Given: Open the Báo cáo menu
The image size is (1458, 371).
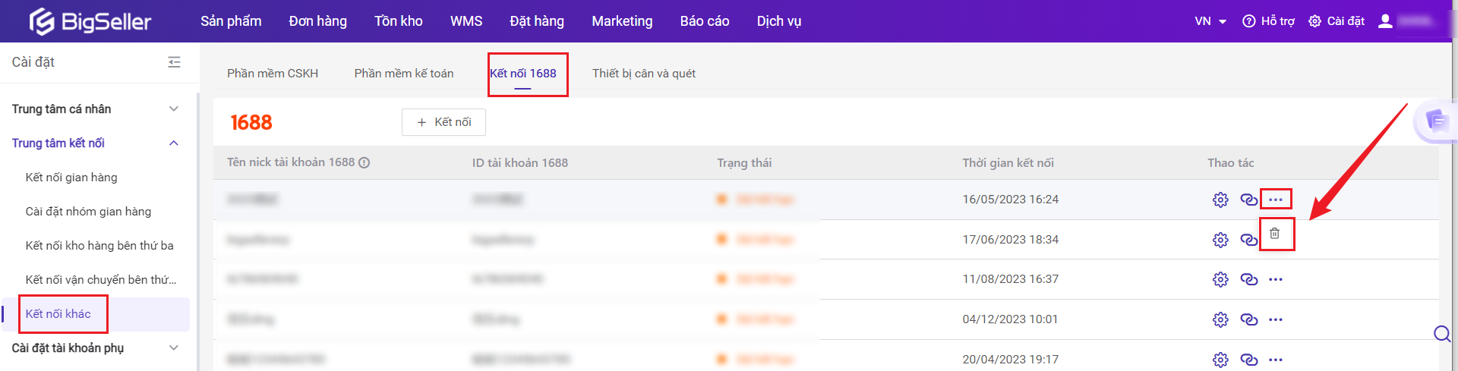Looking at the screenshot, I should [705, 21].
